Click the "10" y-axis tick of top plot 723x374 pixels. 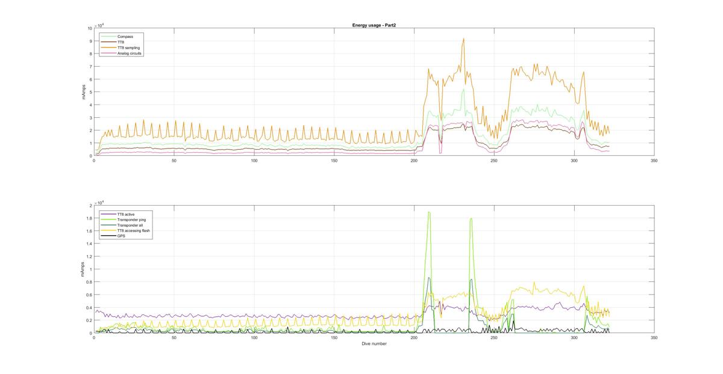coord(90,28)
